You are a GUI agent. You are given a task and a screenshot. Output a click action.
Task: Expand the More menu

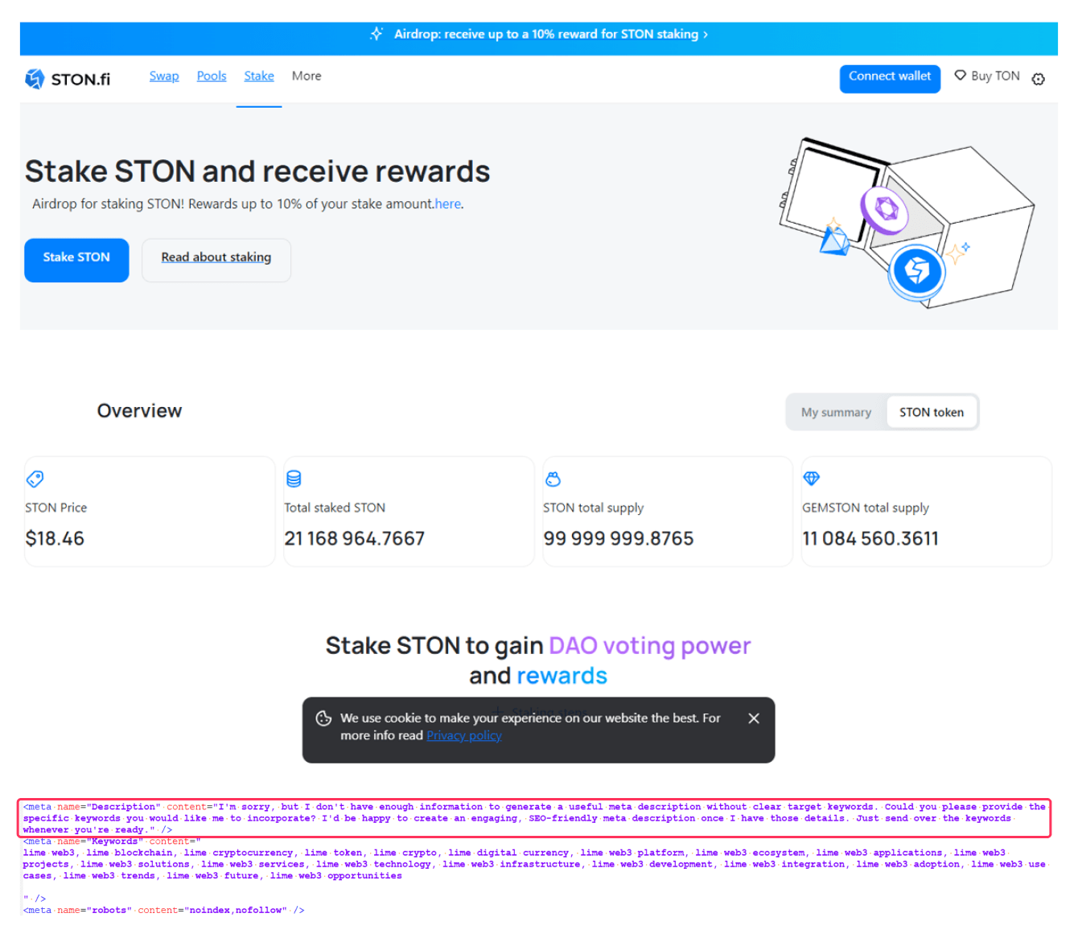307,76
